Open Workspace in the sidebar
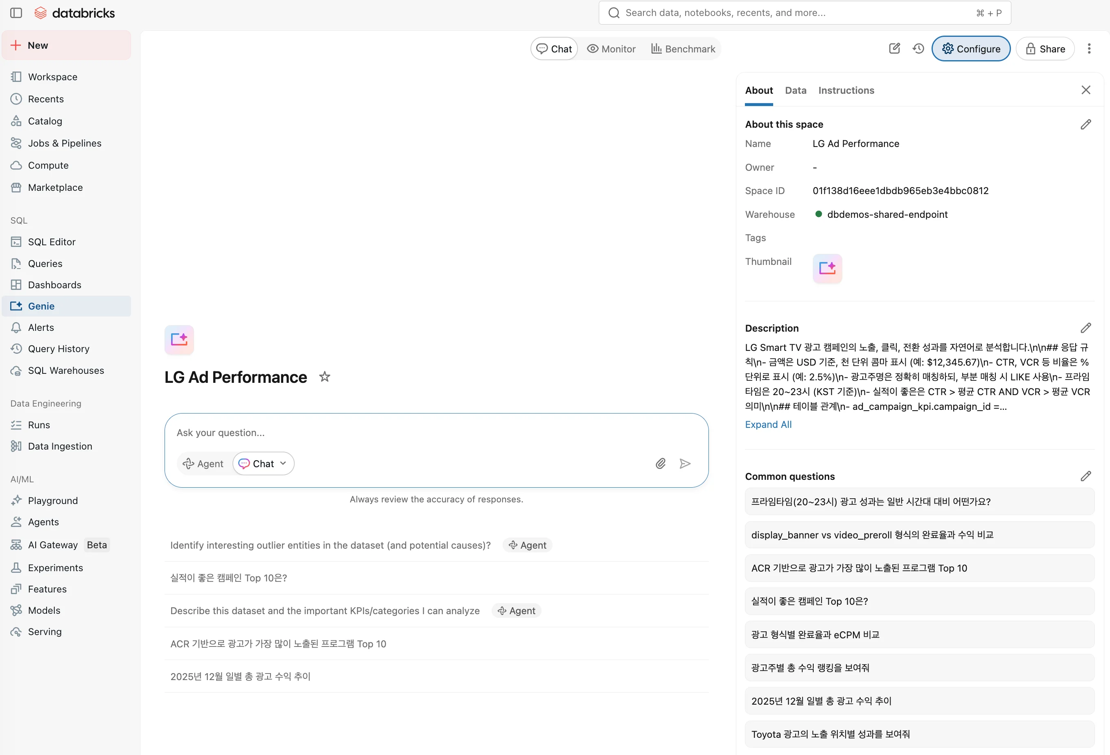This screenshot has height=755, width=1110. (66, 77)
